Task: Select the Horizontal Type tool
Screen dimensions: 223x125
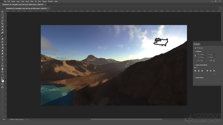Action: (2, 60)
